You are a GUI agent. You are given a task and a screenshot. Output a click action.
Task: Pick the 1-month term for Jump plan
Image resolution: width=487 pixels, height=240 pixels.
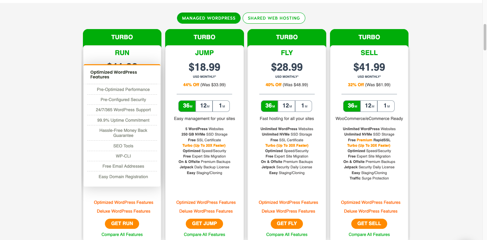coord(221,106)
